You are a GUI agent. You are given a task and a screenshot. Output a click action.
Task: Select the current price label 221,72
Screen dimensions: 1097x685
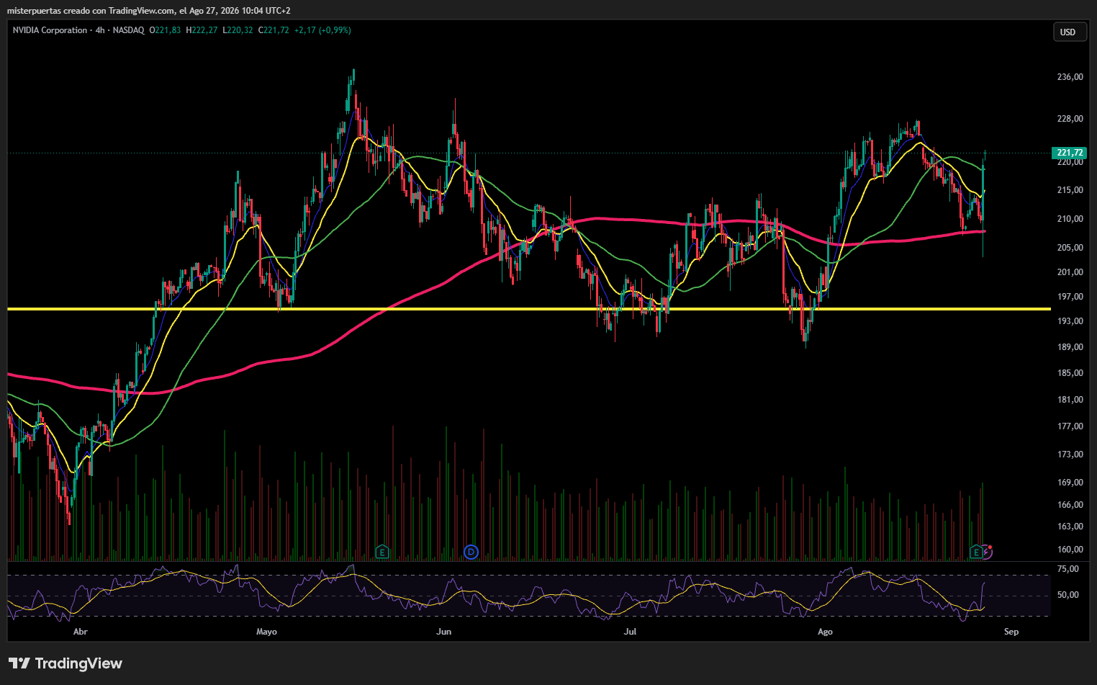coord(1070,153)
